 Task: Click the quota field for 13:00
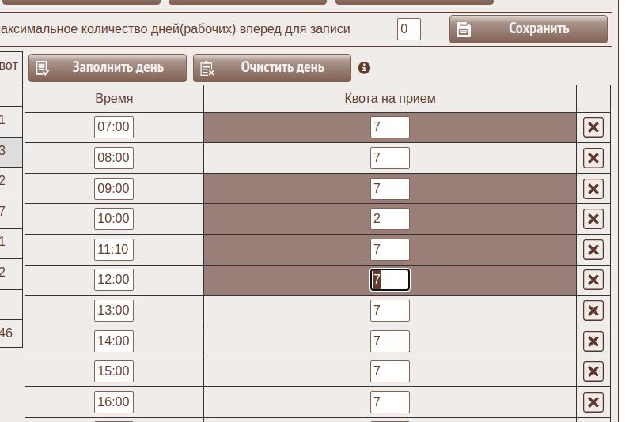(x=389, y=311)
